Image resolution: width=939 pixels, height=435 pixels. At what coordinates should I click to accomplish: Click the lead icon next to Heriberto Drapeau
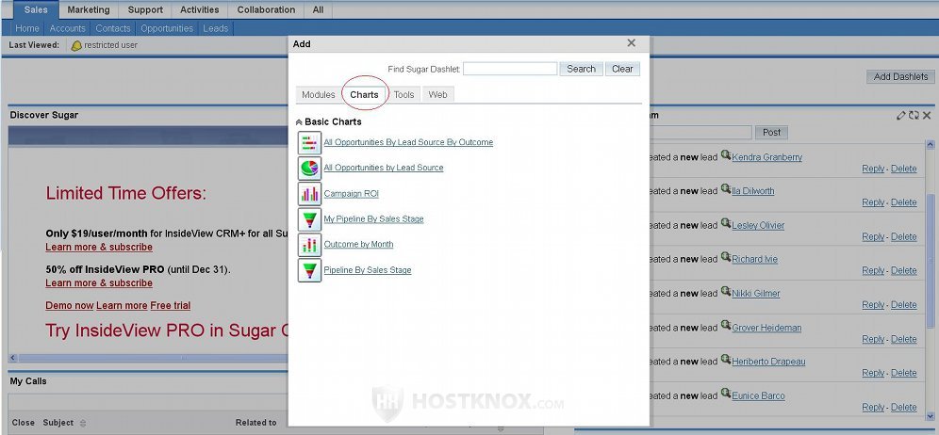725,360
